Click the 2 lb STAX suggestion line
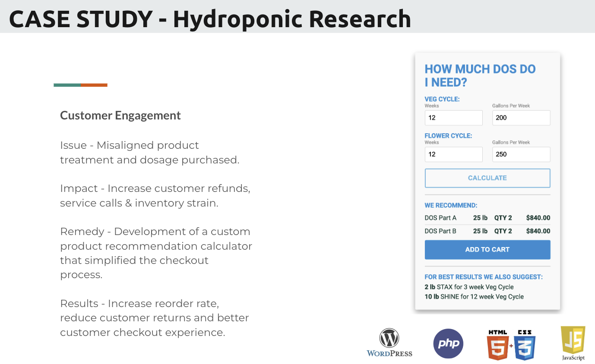The height and width of the screenshot is (364, 595). 469,287
